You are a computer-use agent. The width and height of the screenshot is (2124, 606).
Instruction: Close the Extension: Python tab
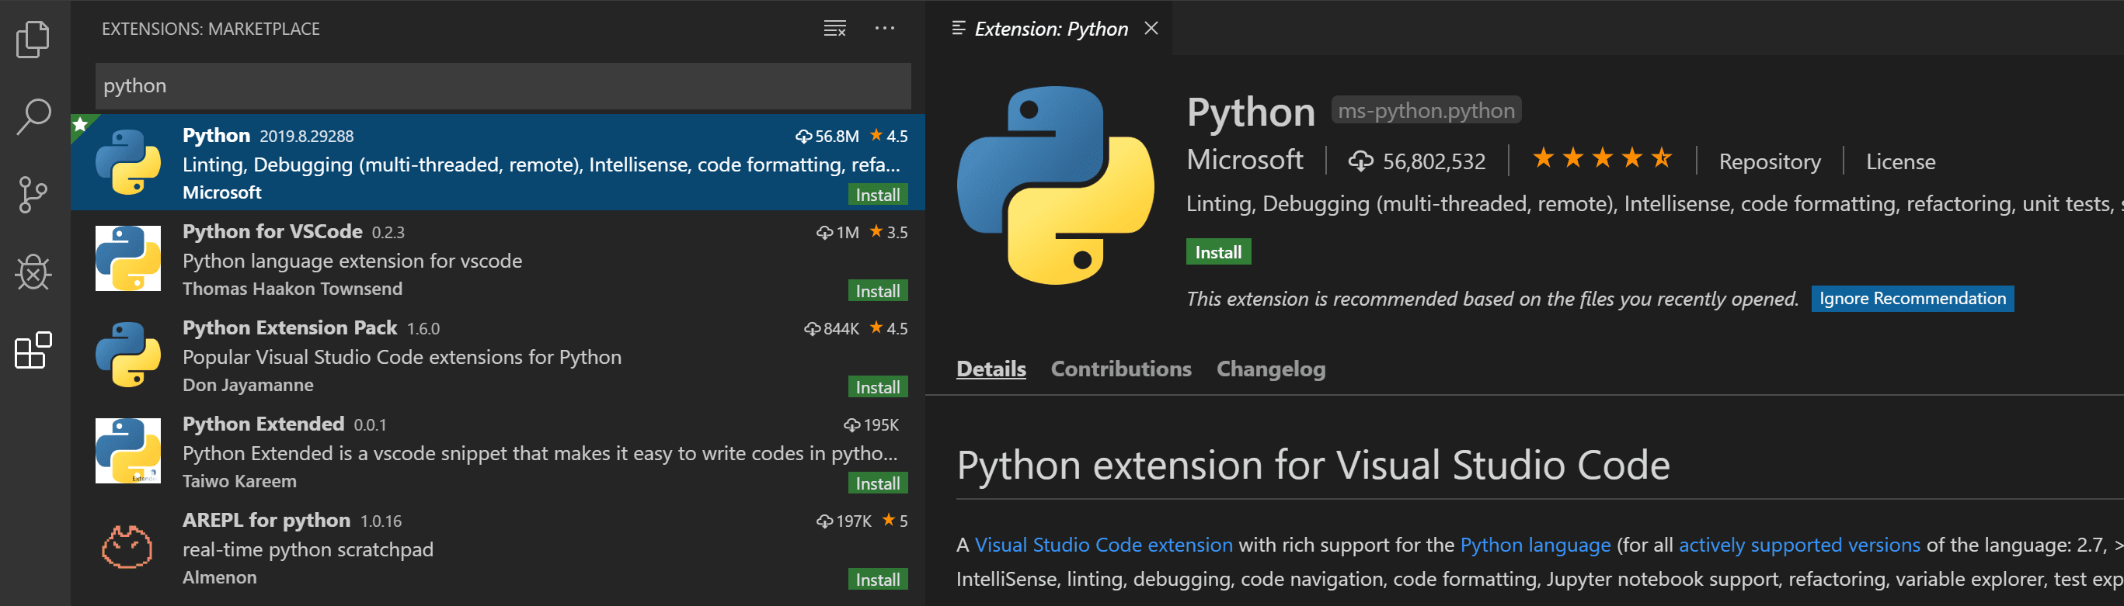click(x=1151, y=29)
